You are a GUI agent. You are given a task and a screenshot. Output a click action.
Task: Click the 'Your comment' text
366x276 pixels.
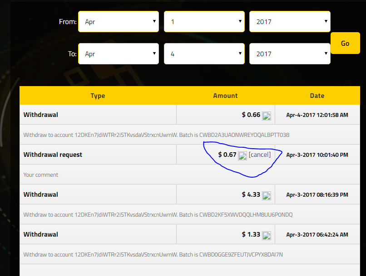pos(40,174)
